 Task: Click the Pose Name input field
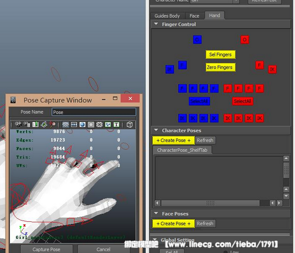point(94,112)
